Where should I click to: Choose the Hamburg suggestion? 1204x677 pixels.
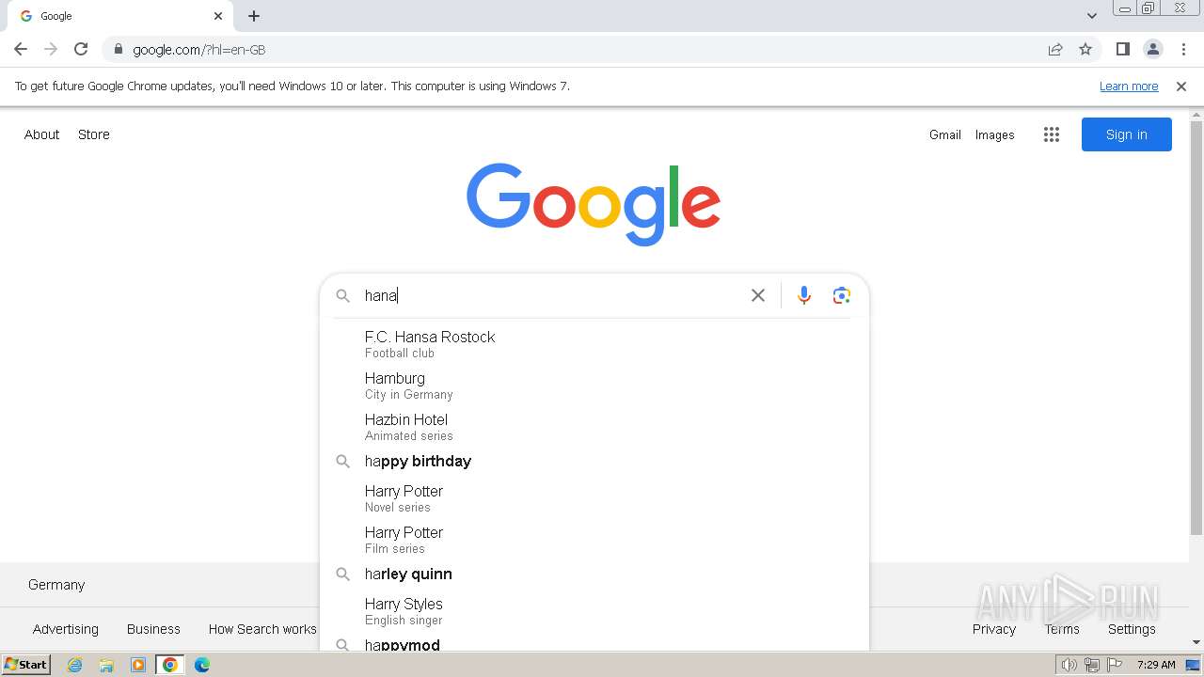594,386
